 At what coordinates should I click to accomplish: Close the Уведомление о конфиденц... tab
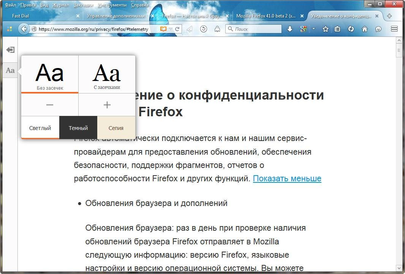coord(377,16)
